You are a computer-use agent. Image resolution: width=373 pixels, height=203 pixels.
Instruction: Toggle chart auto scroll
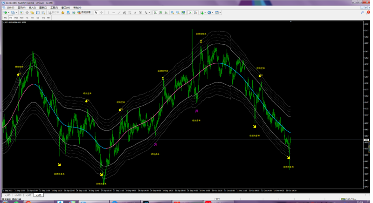[x=190, y=13]
